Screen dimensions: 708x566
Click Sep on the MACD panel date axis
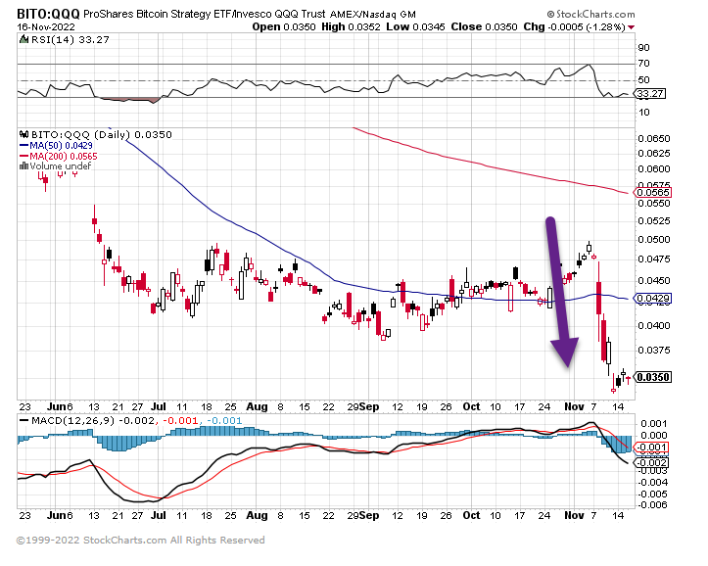pyautogui.click(x=369, y=515)
